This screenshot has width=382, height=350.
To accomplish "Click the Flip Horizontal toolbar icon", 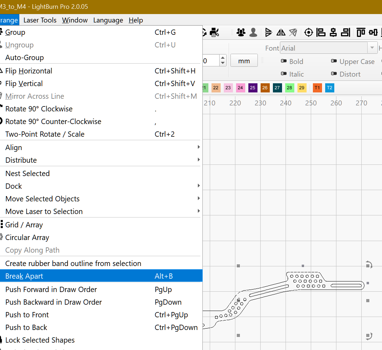I will [281, 33].
